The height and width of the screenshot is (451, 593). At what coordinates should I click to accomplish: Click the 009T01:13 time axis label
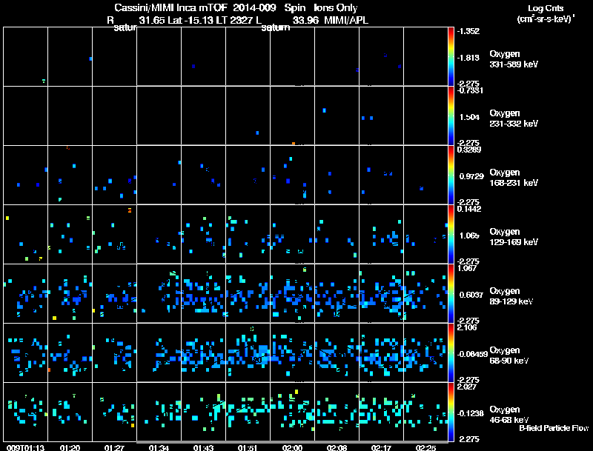click(x=26, y=447)
